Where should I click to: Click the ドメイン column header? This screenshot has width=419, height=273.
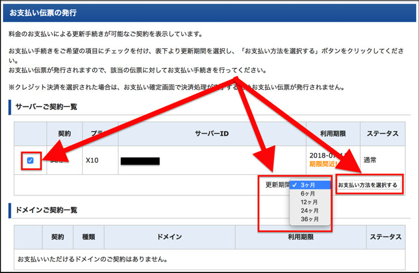click(x=169, y=237)
